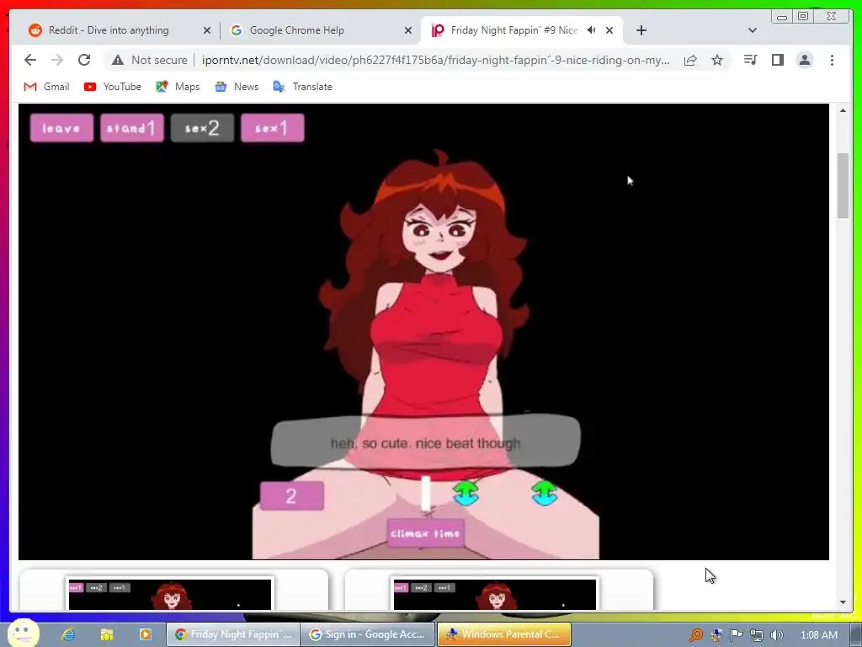Screen dimensions: 862x647
Task: Expand the tab search chevron
Action: (x=753, y=30)
